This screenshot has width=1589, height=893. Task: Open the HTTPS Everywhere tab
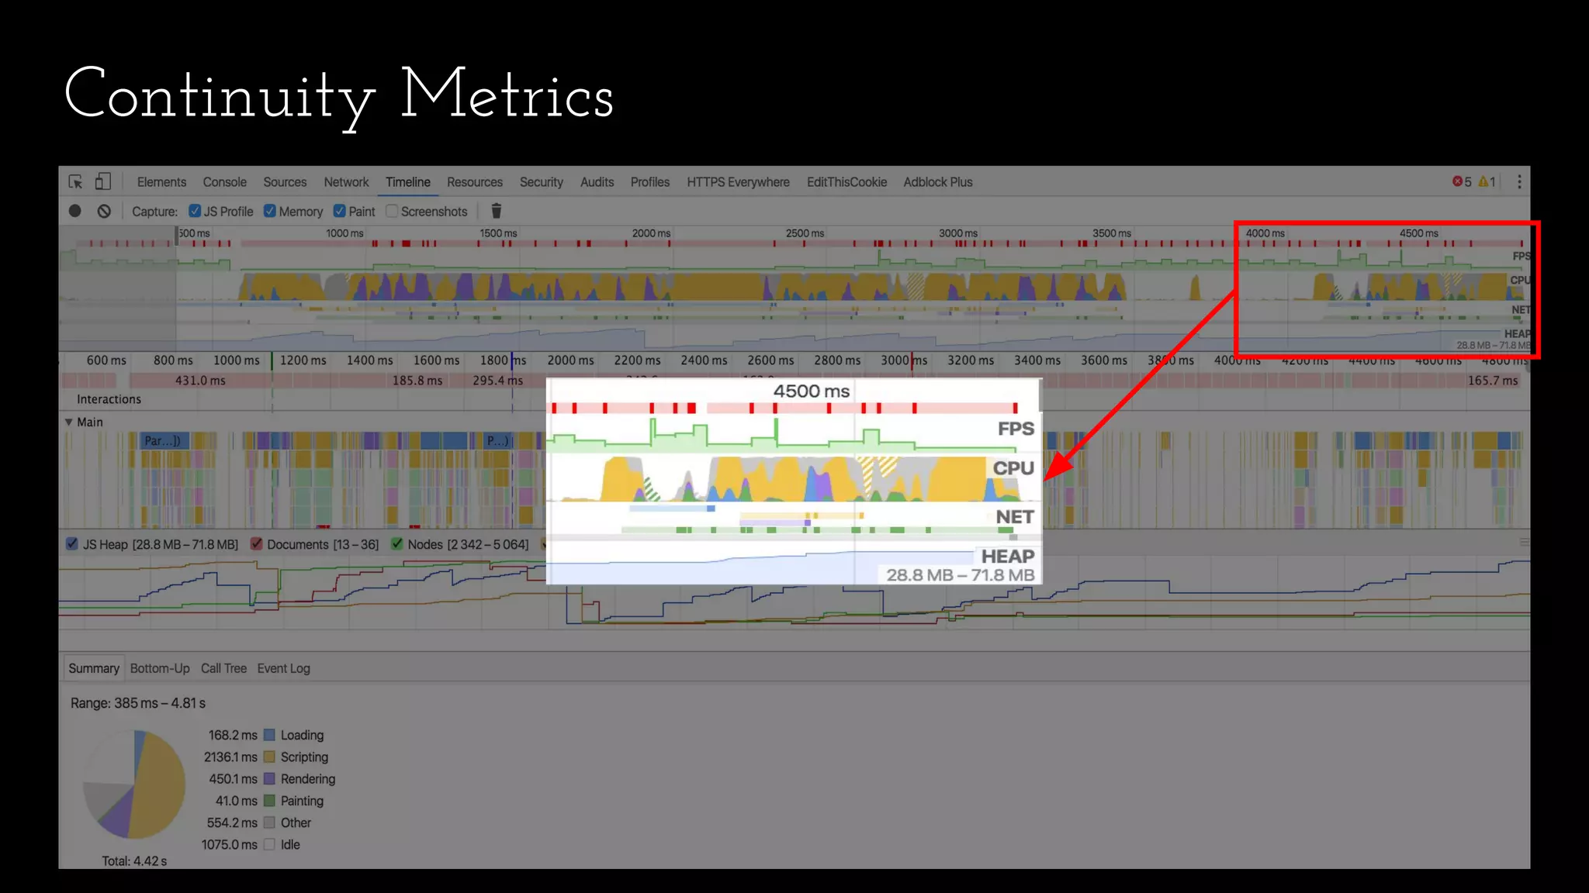738,182
